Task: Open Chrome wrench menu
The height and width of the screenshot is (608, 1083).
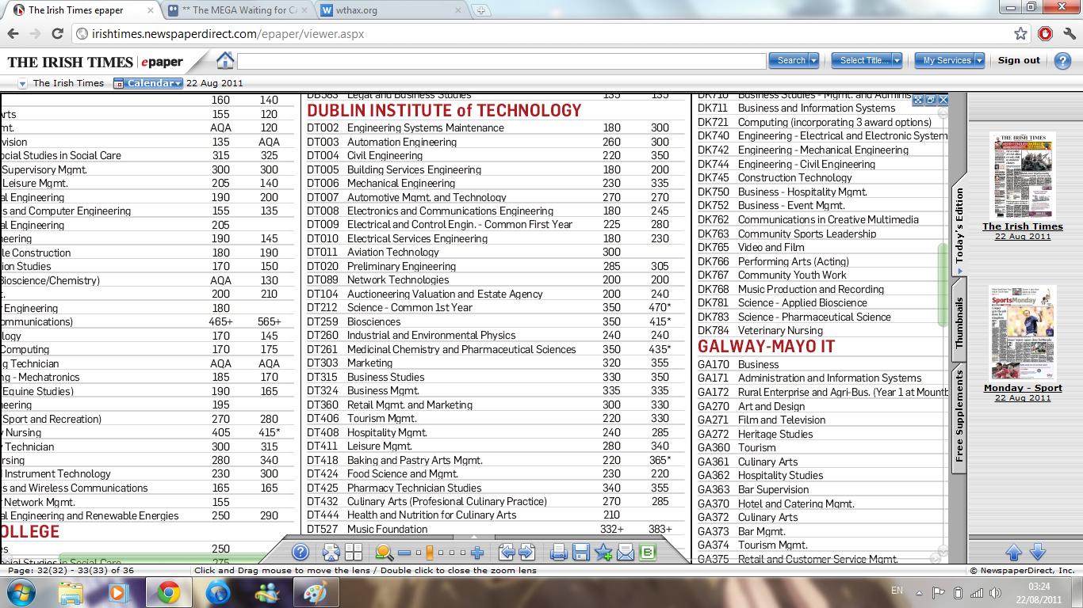Action: tap(1068, 34)
